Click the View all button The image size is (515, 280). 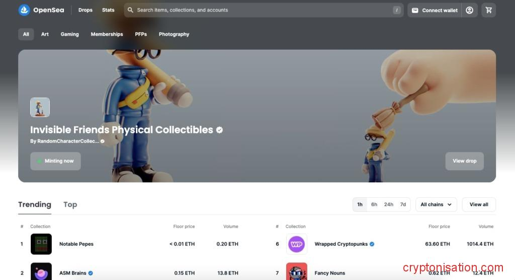point(478,204)
